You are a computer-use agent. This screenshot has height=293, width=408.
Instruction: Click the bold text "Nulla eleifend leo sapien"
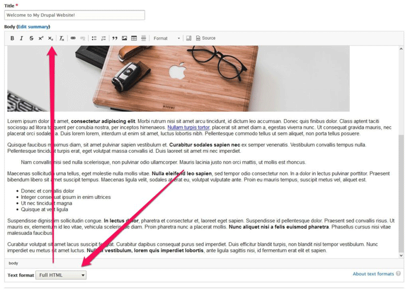181,173
